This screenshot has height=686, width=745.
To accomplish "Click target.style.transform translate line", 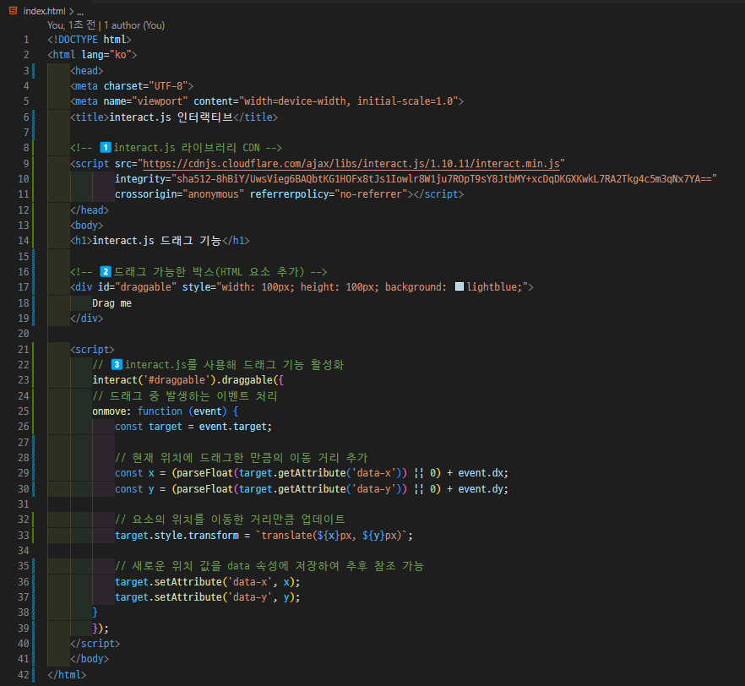I will pyautogui.click(x=264, y=536).
